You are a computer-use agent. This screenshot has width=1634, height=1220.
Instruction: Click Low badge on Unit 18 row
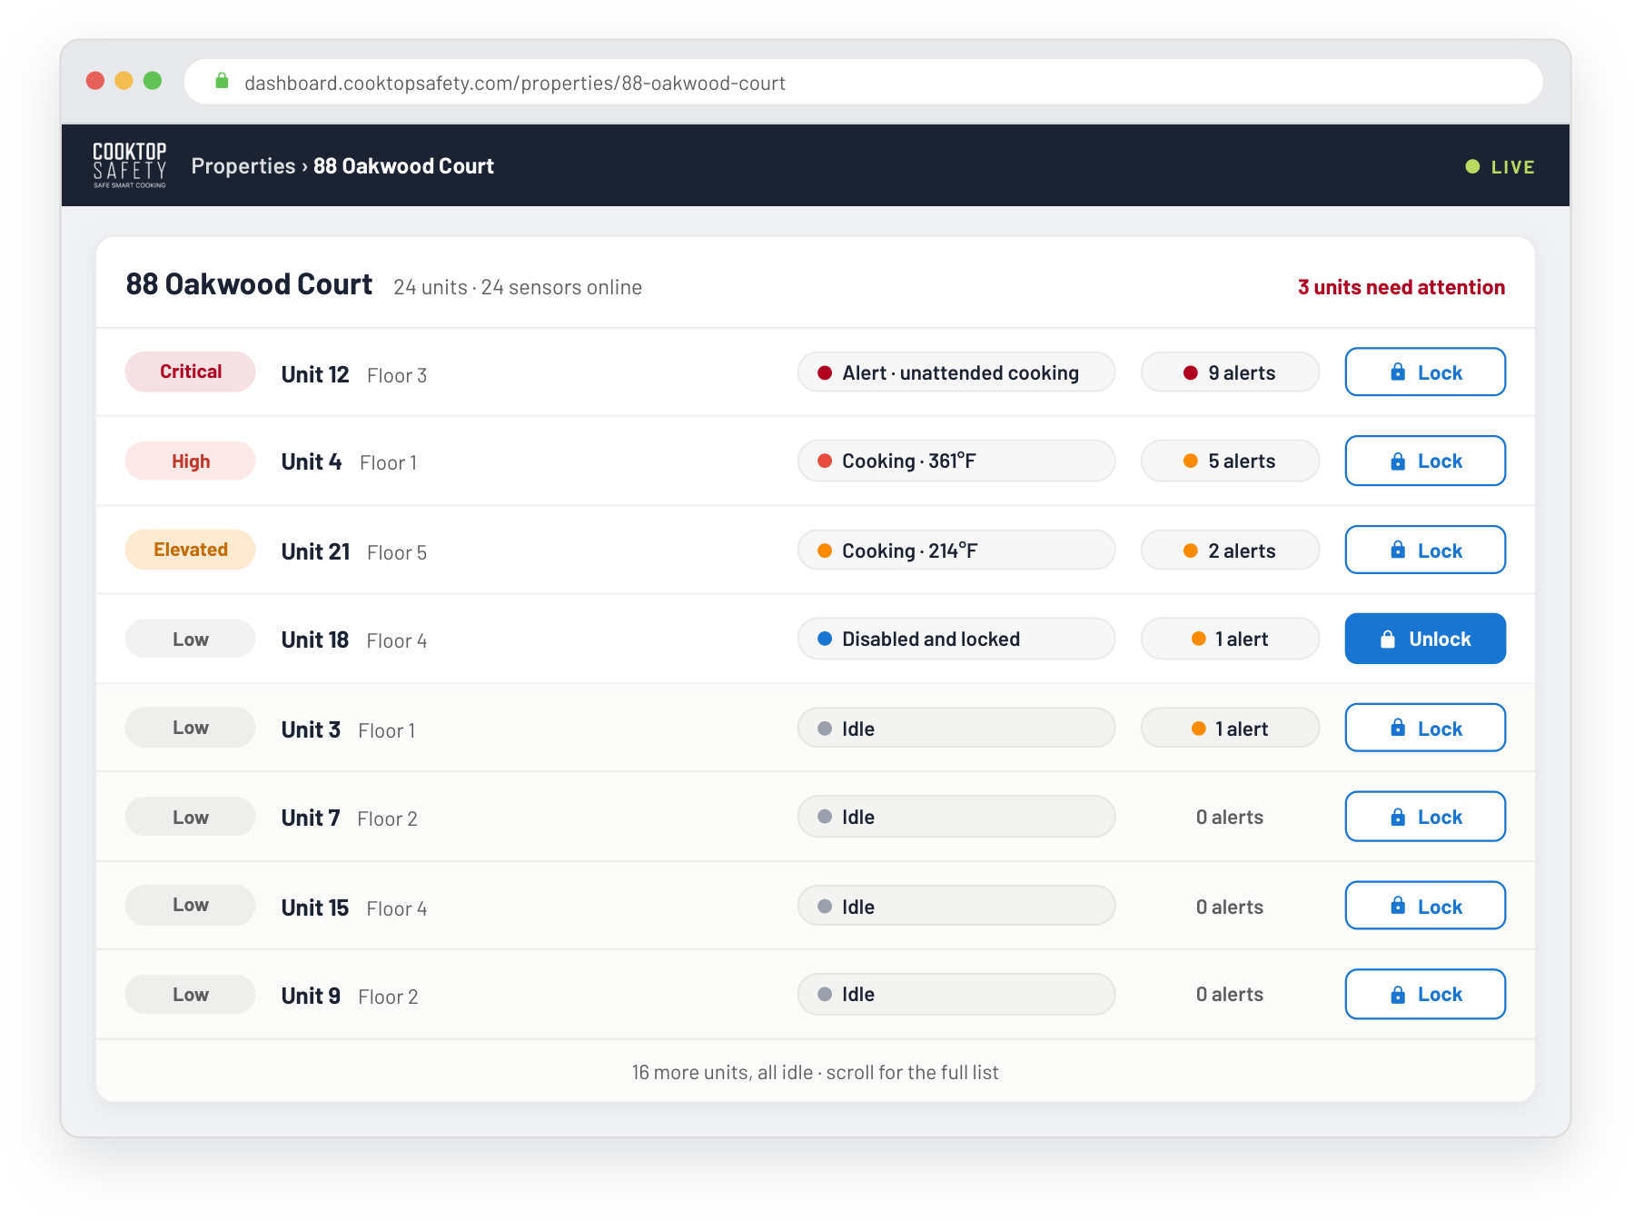tap(191, 639)
